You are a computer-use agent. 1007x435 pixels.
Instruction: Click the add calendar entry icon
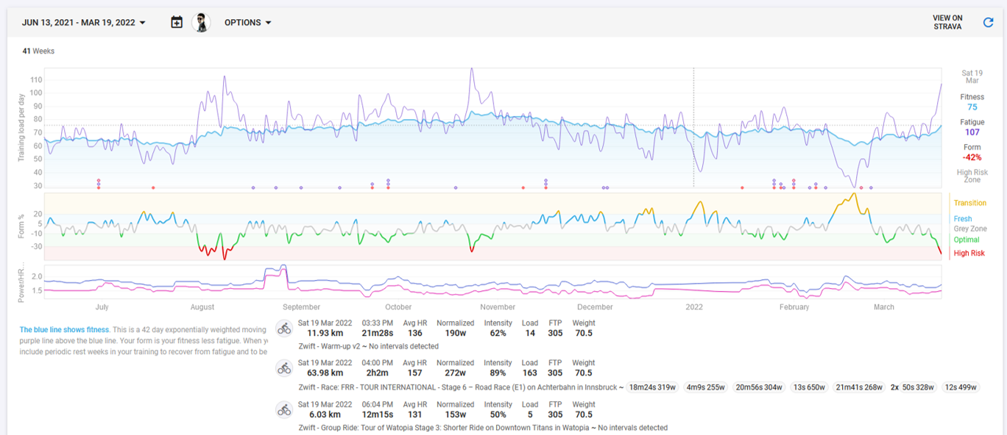pos(177,23)
